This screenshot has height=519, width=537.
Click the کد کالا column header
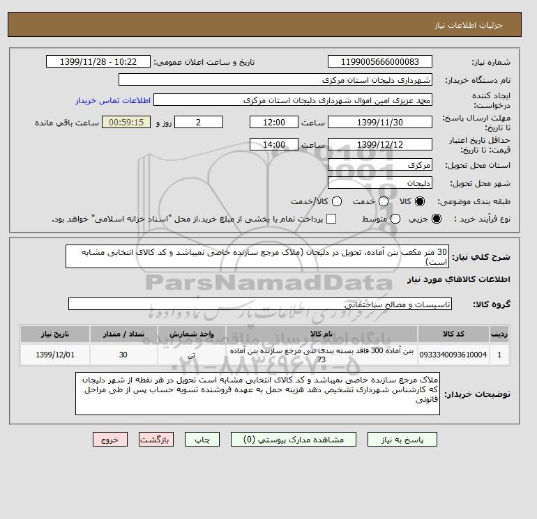pyautogui.click(x=453, y=334)
